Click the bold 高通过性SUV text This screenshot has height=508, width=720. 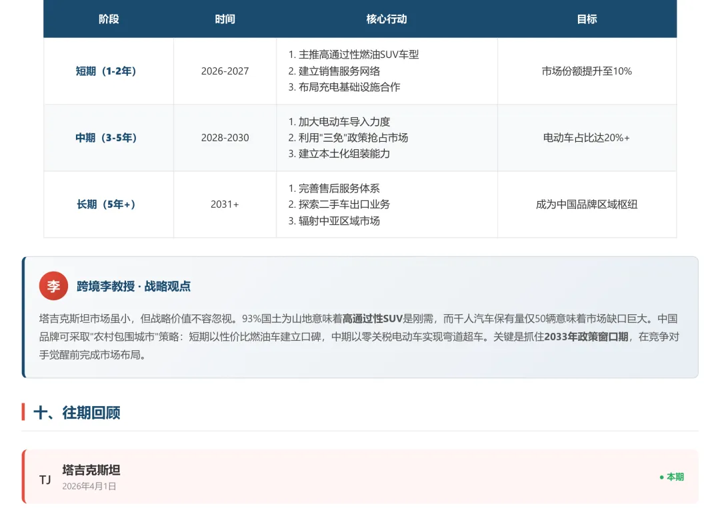pos(373,319)
